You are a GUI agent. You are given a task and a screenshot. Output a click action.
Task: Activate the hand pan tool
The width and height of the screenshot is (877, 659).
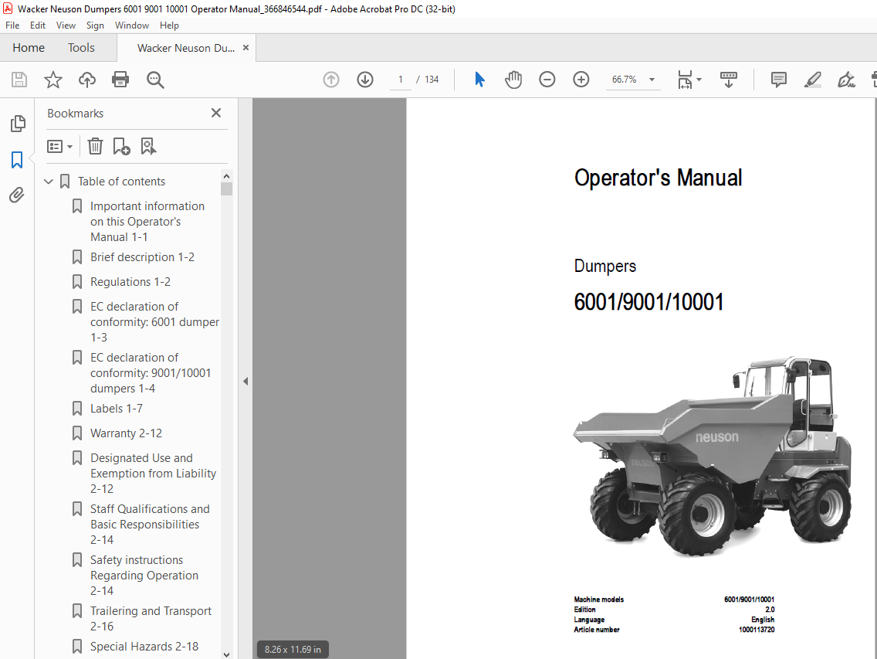click(513, 80)
